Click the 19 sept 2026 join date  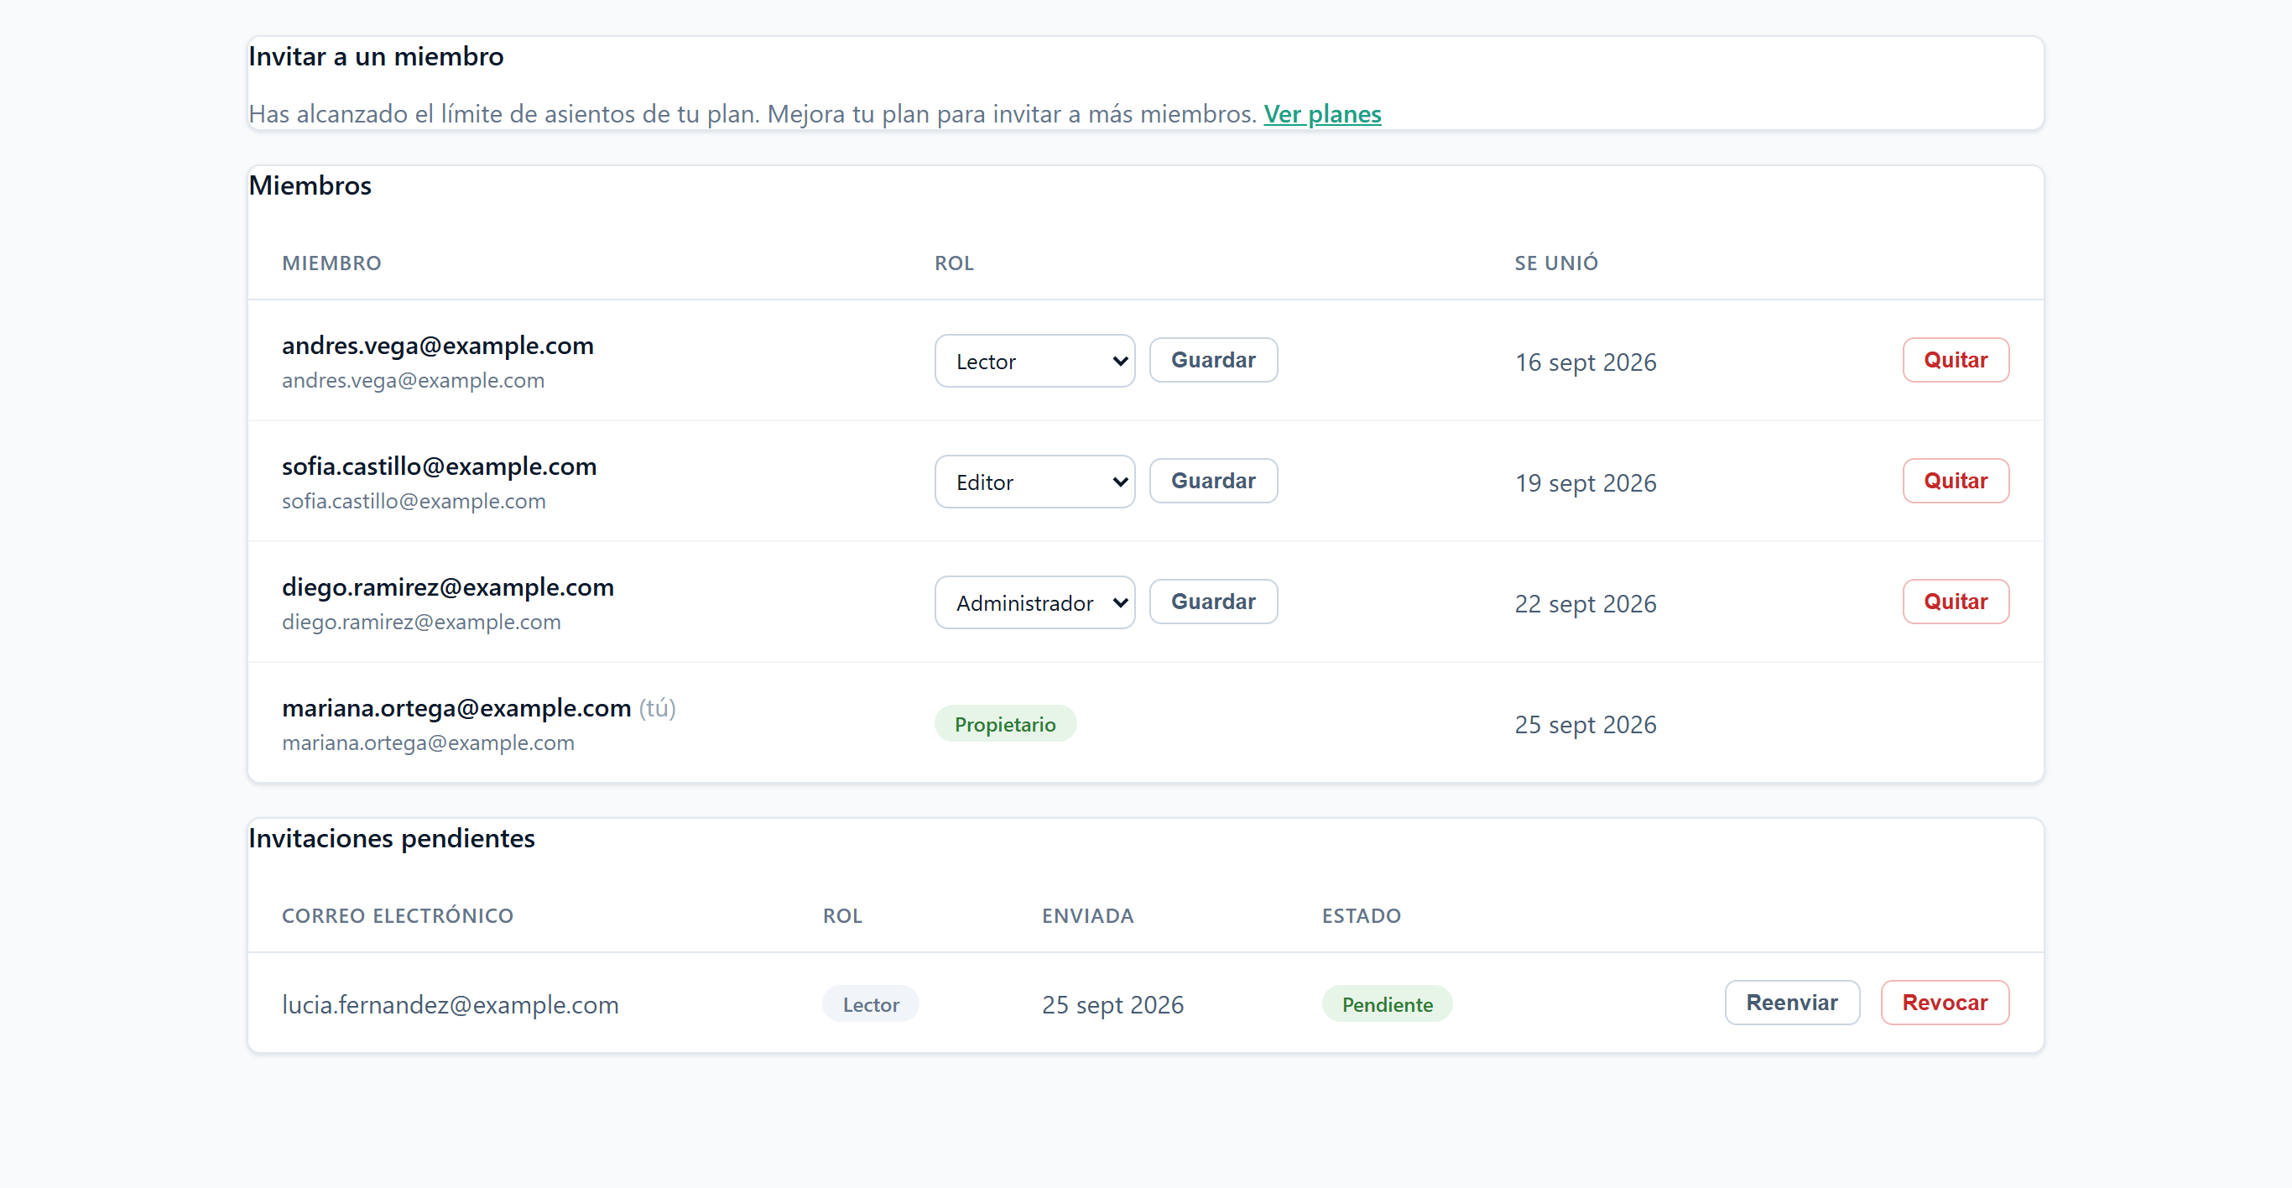(1586, 483)
